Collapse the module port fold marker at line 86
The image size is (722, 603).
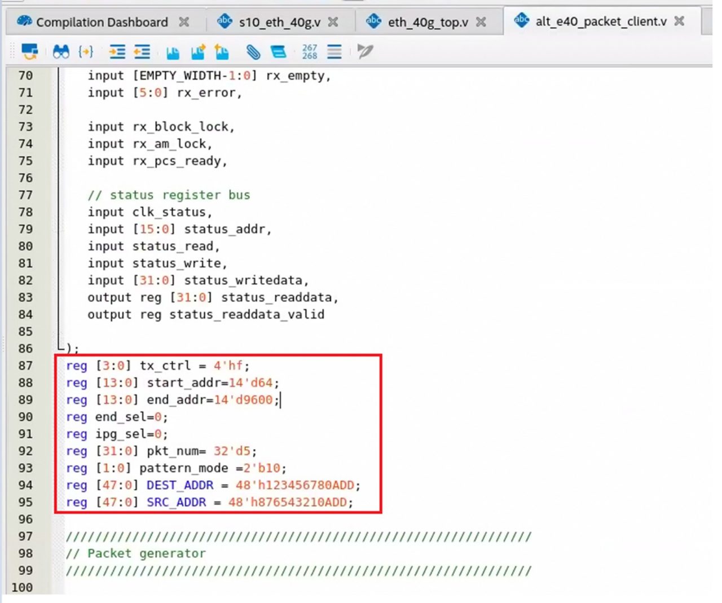tap(59, 347)
